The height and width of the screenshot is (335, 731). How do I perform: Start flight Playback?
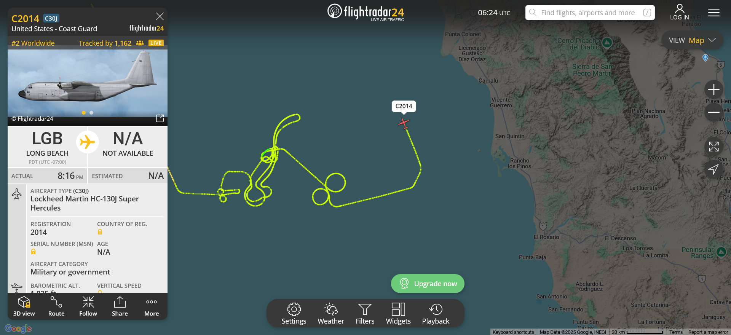[436, 314]
